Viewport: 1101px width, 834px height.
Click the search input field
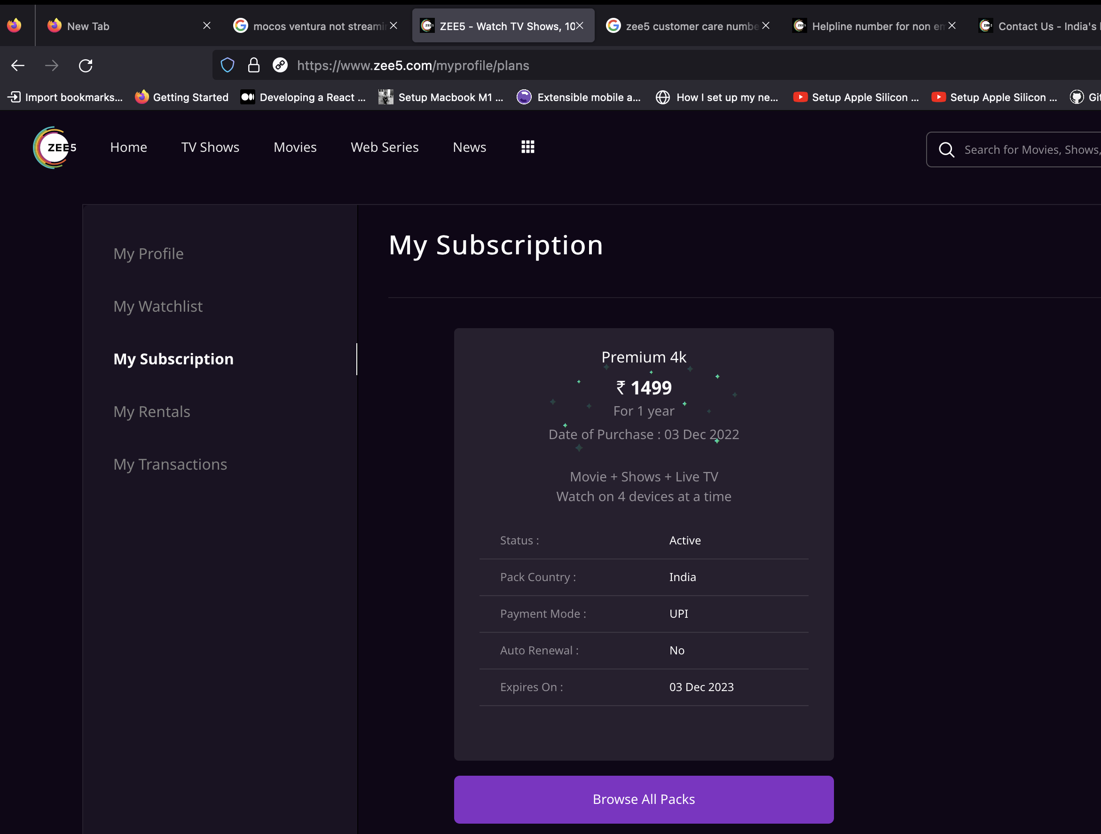tap(1030, 150)
